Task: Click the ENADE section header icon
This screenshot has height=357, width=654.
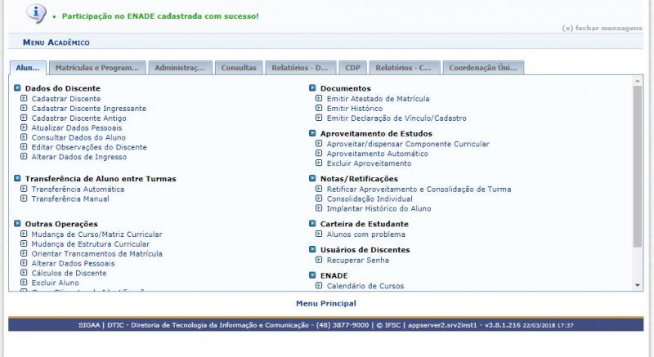Action: (312, 275)
